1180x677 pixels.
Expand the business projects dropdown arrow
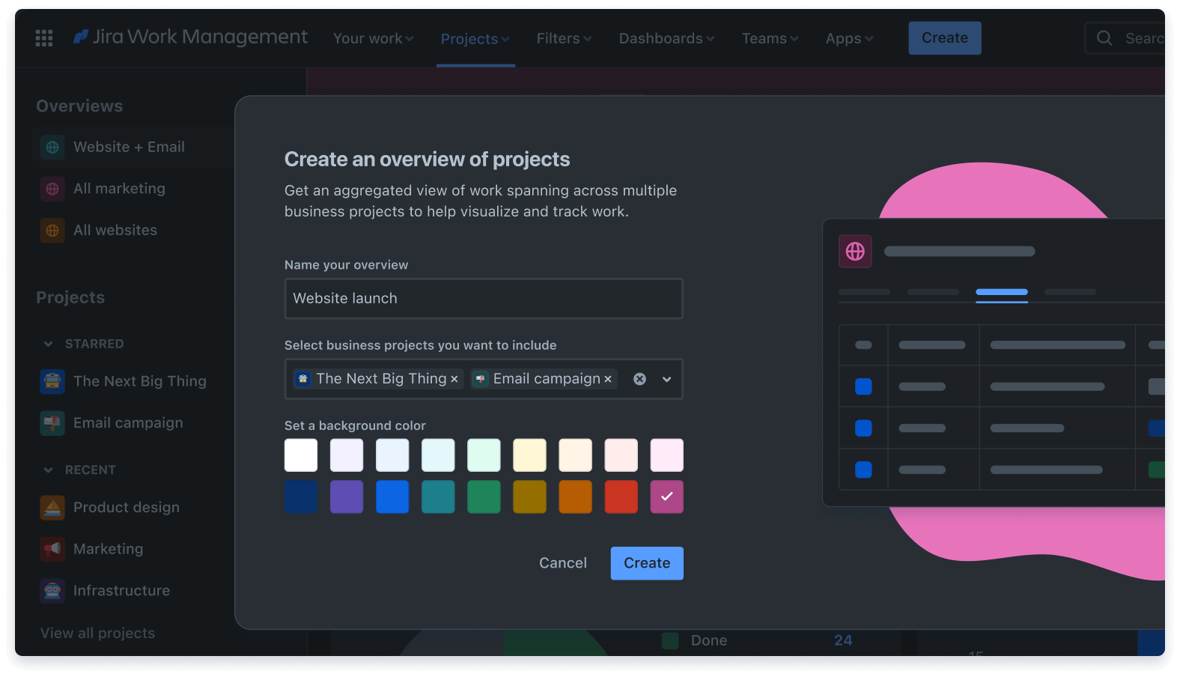(666, 379)
